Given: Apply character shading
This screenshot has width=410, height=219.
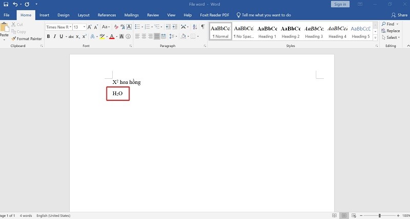Looking at the screenshot, I should pos(121,36).
